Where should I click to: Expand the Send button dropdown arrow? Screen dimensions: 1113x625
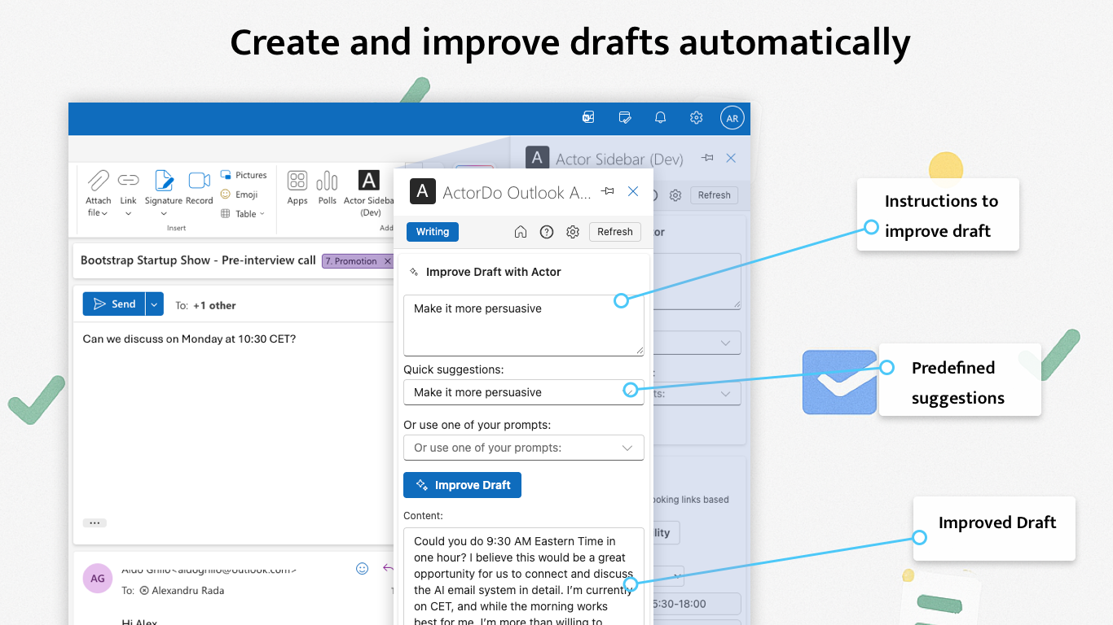(x=154, y=304)
